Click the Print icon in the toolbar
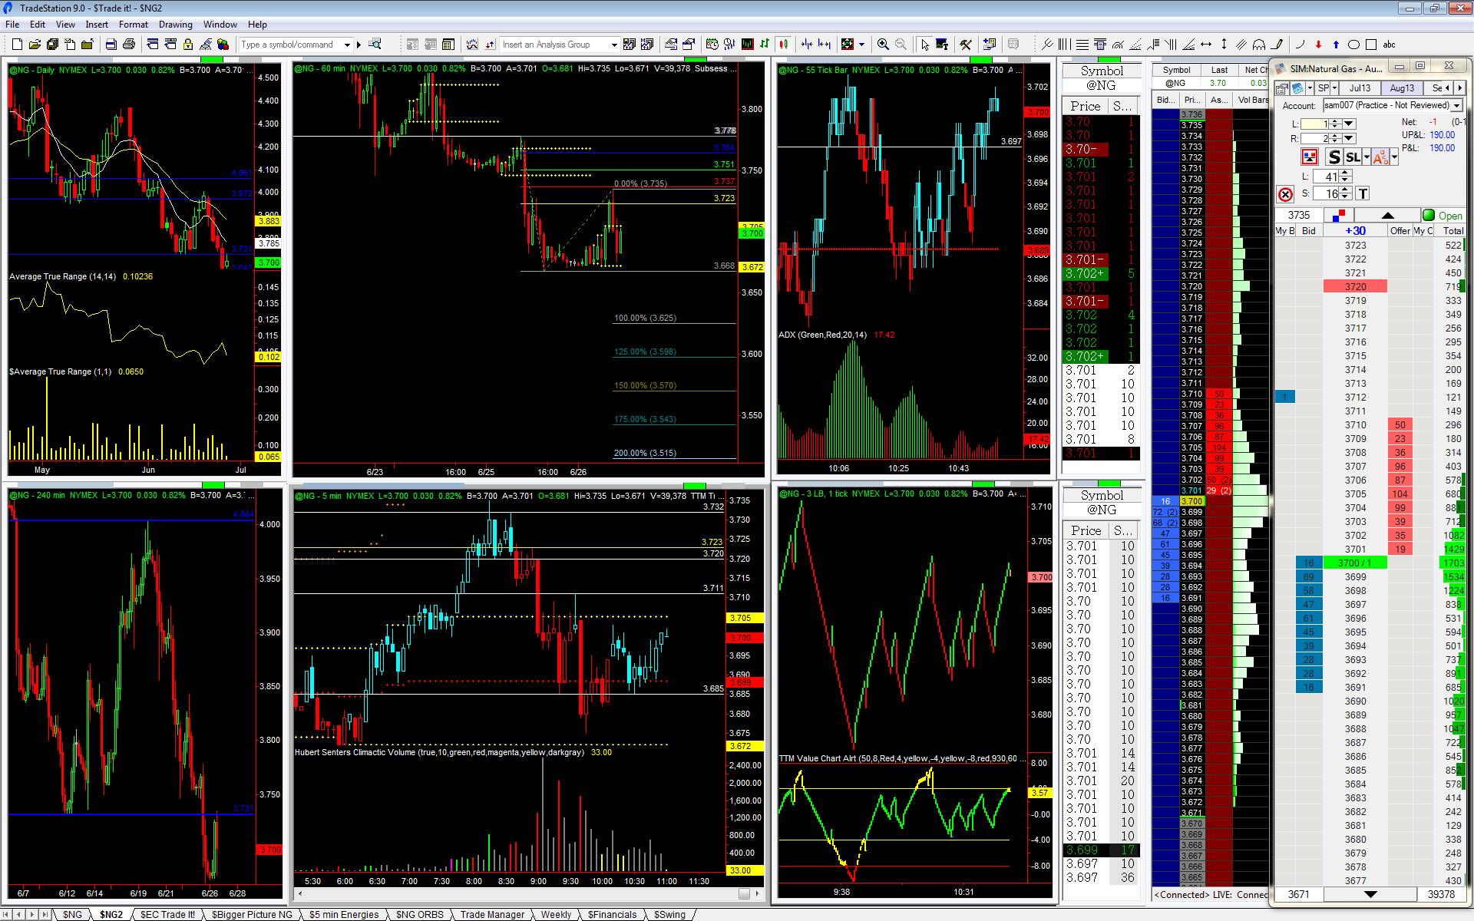This screenshot has height=921, width=1474. pyautogui.click(x=129, y=45)
